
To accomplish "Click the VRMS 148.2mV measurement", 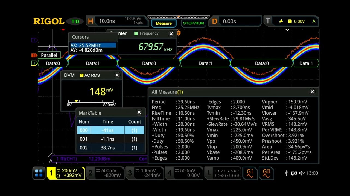I will tap(285, 124).
